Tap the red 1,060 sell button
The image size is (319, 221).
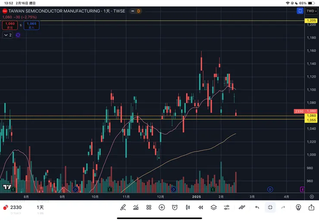tap(10, 25)
